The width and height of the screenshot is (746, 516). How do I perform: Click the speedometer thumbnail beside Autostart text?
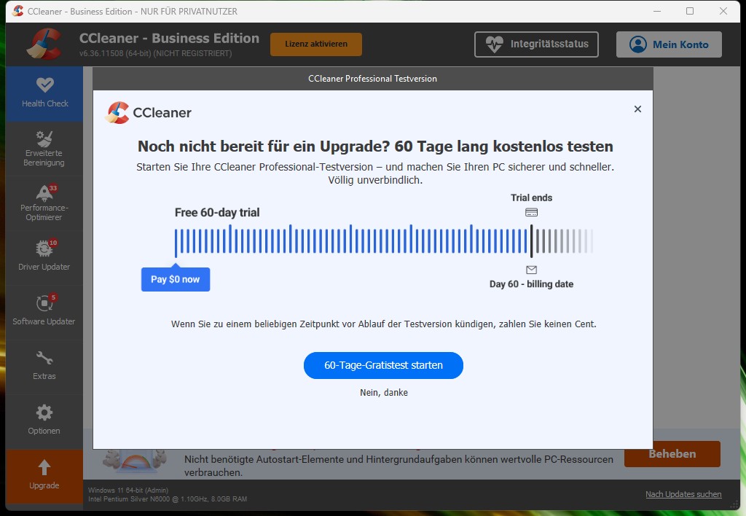pyautogui.click(x=135, y=459)
